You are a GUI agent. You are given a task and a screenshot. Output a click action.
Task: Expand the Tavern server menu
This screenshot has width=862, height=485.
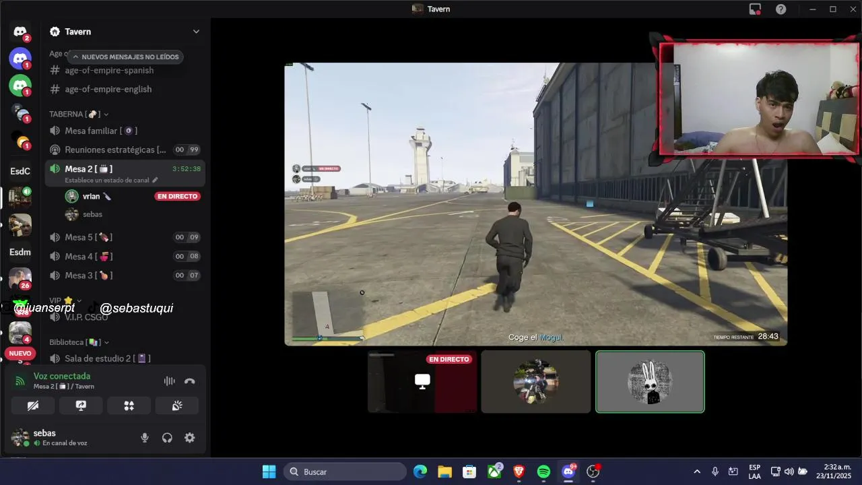click(x=196, y=32)
